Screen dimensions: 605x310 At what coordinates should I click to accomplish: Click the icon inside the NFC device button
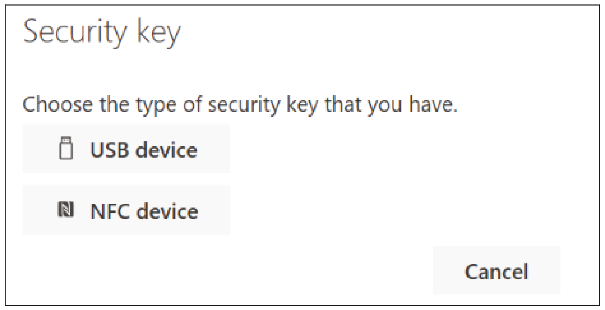point(67,210)
